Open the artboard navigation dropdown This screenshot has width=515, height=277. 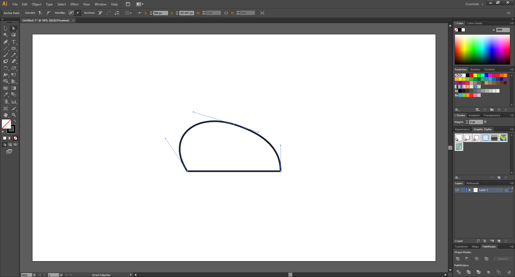tap(61, 275)
